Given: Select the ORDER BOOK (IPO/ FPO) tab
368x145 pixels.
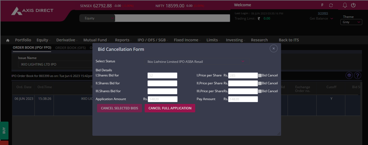Looking at the screenshot, I should (x=32, y=48).
